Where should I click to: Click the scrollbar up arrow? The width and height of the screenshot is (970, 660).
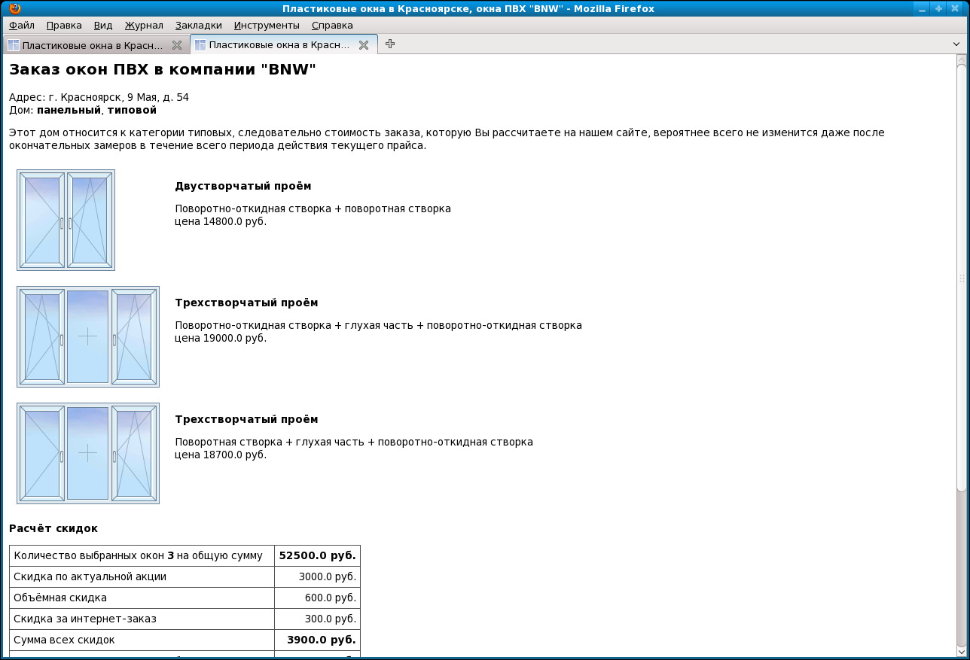point(961,60)
